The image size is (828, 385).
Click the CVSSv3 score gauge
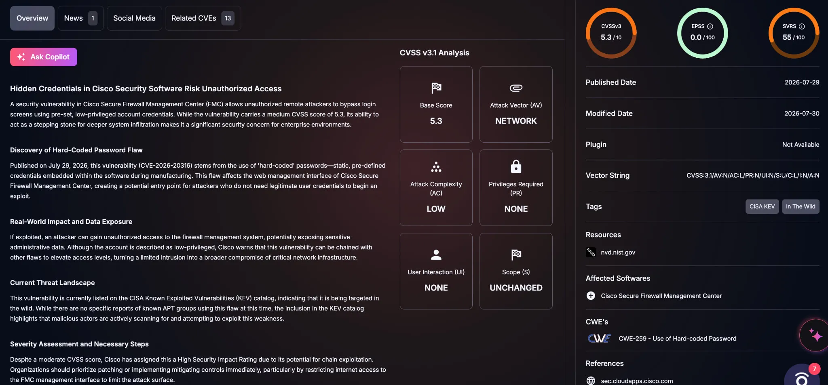[x=611, y=33]
